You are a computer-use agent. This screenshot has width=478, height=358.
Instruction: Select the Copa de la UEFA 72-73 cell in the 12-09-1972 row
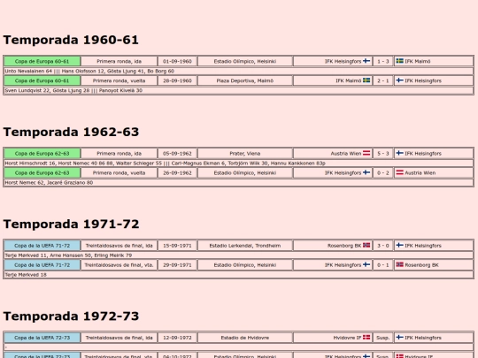tap(42, 338)
